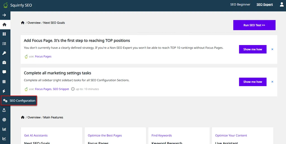The image size is (286, 144).
Task: Click the Squirrly SEO title text
Action: tap(21, 5)
